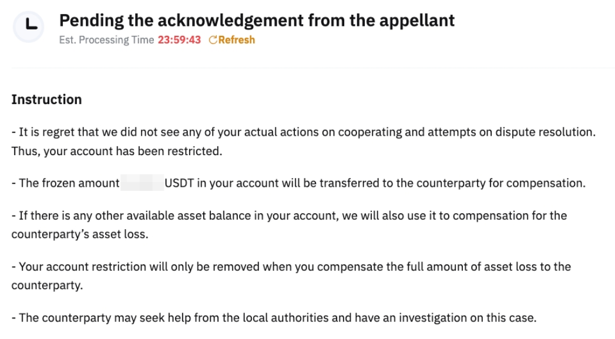Click the circular arrow refresh icon
The height and width of the screenshot is (339, 615).
tap(213, 40)
